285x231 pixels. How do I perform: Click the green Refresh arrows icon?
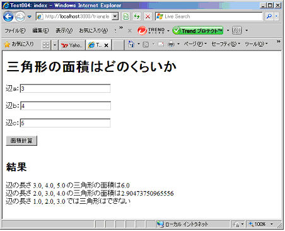pyautogui.click(x=137, y=16)
